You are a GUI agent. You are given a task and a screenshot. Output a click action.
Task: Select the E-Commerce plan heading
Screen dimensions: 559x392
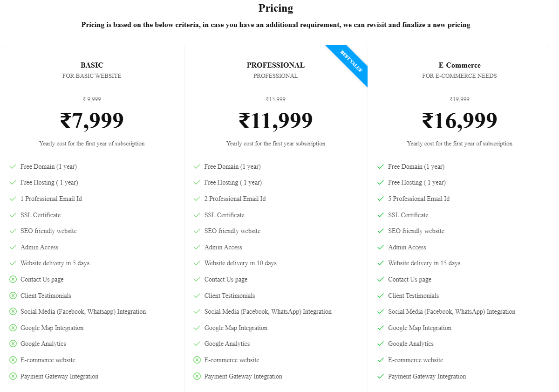coord(459,65)
